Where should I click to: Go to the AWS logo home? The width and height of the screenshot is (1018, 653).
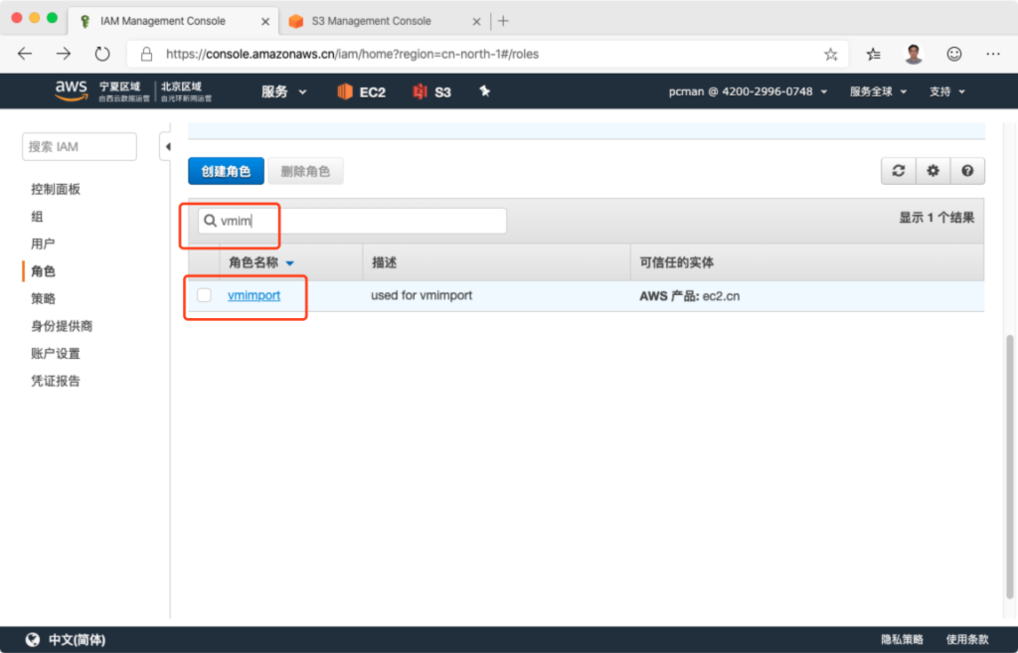click(71, 89)
